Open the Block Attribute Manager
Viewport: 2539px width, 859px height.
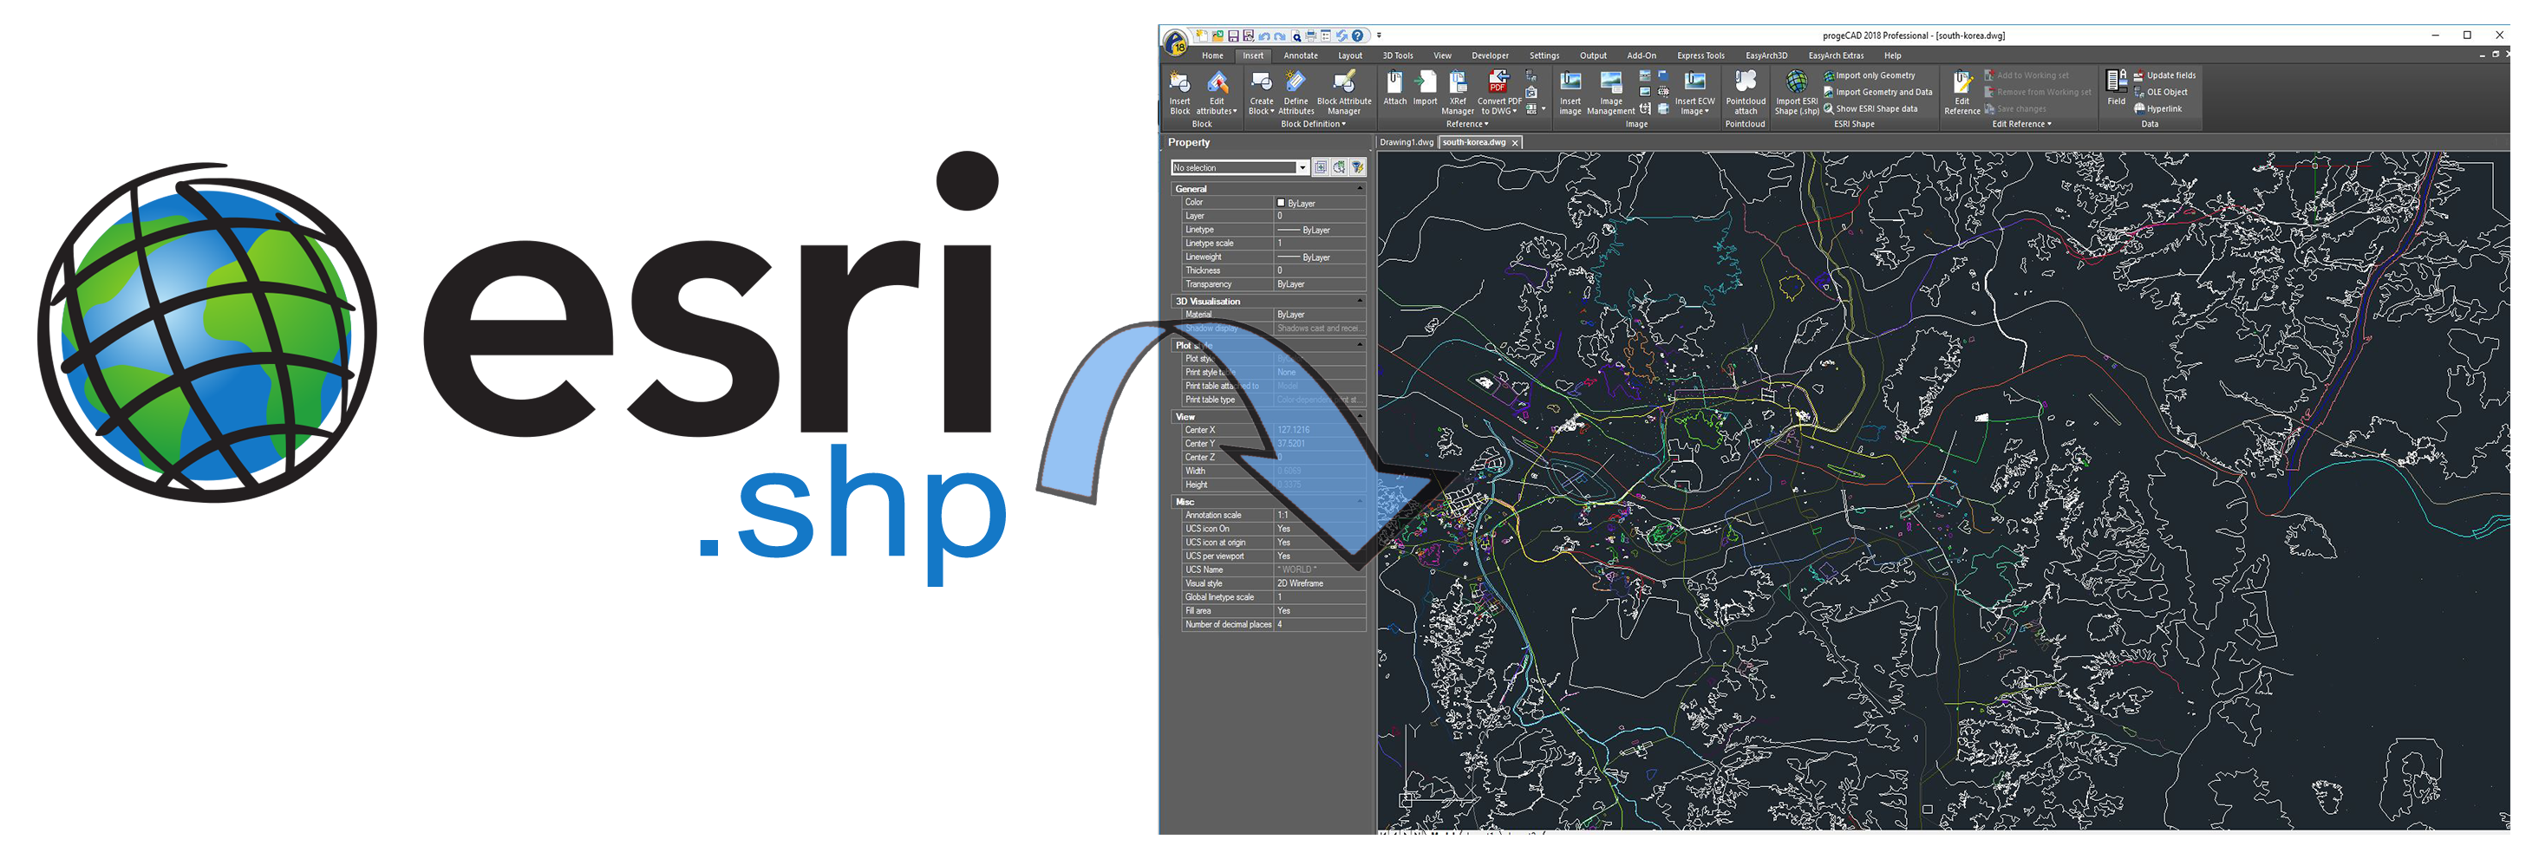click(x=1343, y=84)
